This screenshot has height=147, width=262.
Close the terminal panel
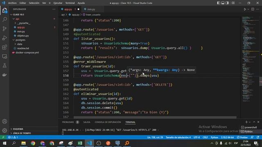258,122
